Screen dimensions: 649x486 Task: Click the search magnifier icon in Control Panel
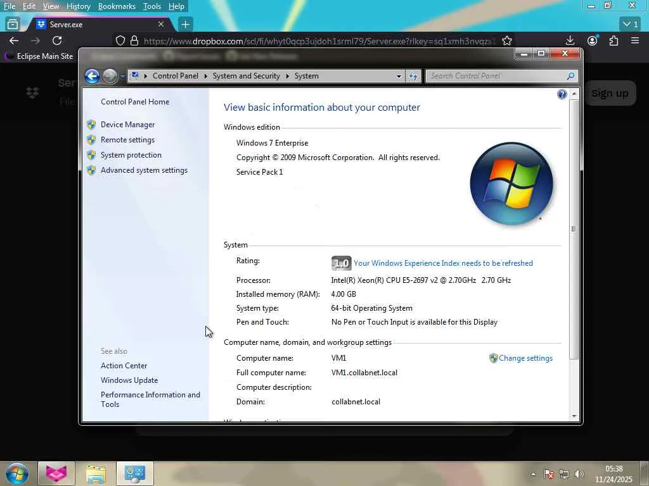571,76
